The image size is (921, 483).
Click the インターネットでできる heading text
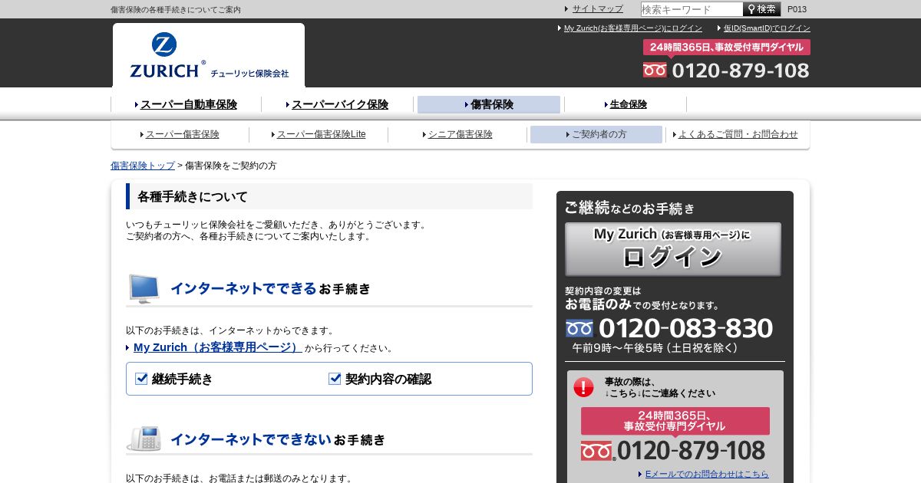coord(243,288)
